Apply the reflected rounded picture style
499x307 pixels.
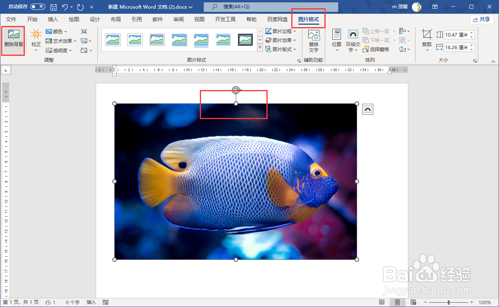point(201,39)
